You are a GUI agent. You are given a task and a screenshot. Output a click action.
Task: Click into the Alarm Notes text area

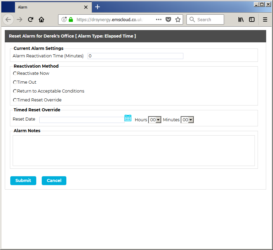(133, 151)
